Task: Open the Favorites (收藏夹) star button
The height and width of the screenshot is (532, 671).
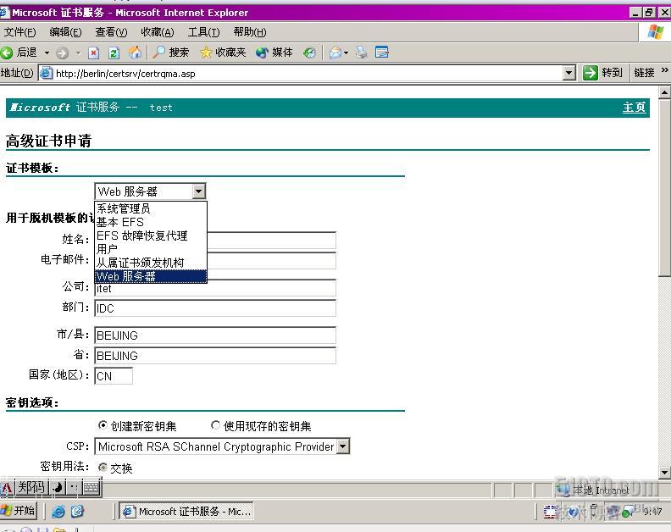Action: click(x=223, y=53)
